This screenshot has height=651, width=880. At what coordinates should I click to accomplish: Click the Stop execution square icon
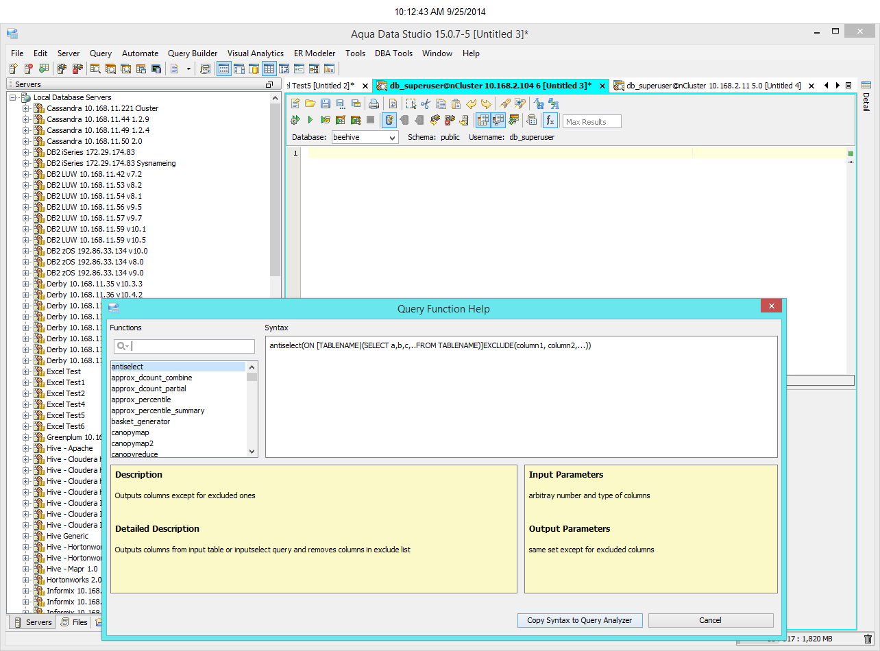tap(371, 120)
